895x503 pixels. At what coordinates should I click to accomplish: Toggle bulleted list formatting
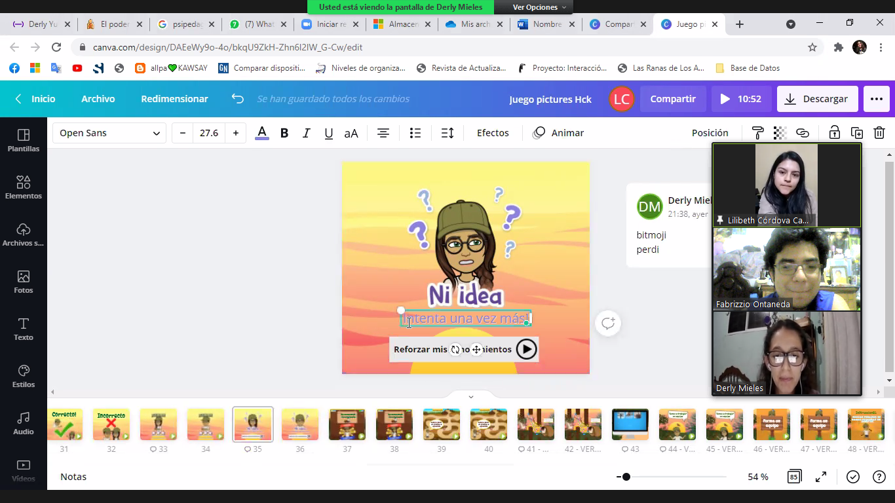[x=415, y=133]
